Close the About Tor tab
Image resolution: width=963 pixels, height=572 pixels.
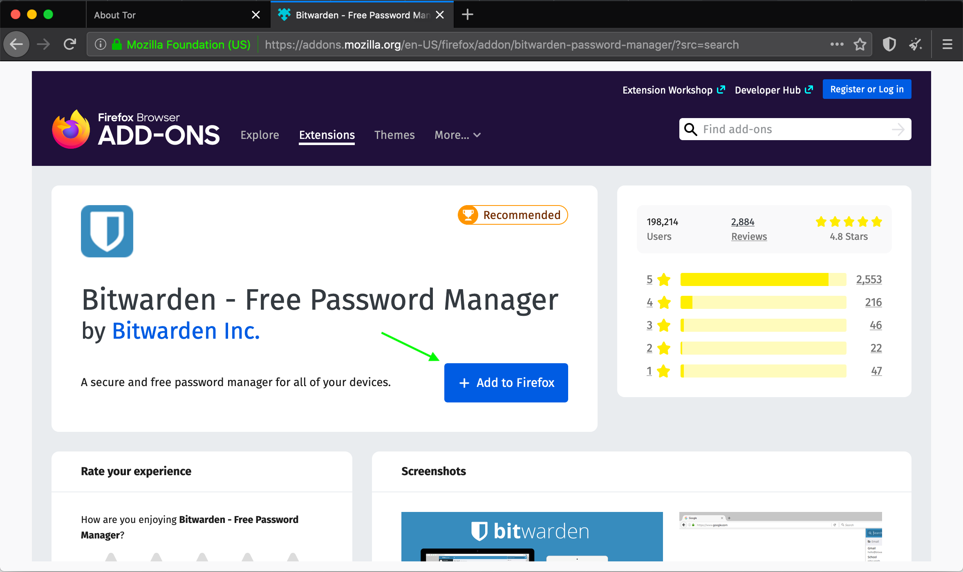[256, 15]
